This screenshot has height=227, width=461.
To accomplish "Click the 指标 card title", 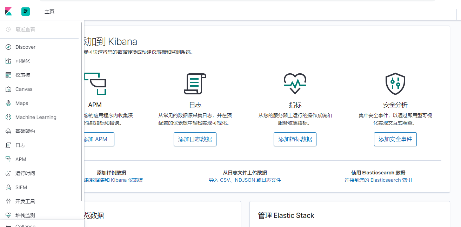I will (295, 105).
